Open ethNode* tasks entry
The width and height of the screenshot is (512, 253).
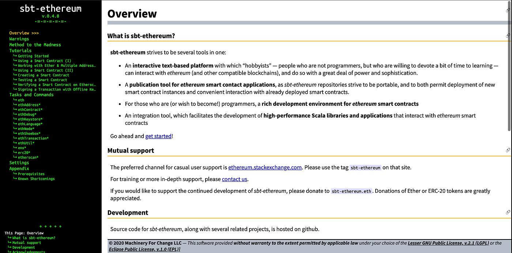[26, 129]
